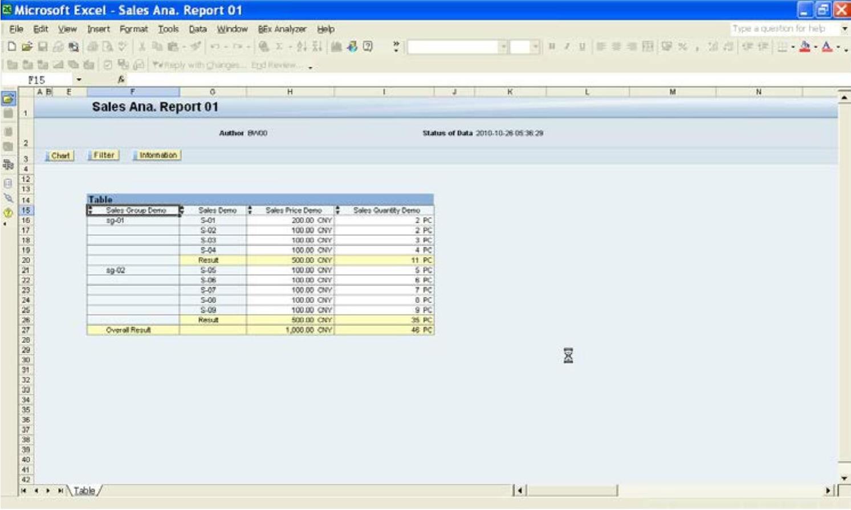Click the function fx icon in formula bar
The height and width of the screenshot is (510, 851).
click(121, 80)
